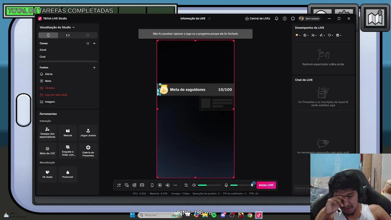This screenshot has width=391, height=220.
Task: Open the Manual tool
Action: point(68,133)
